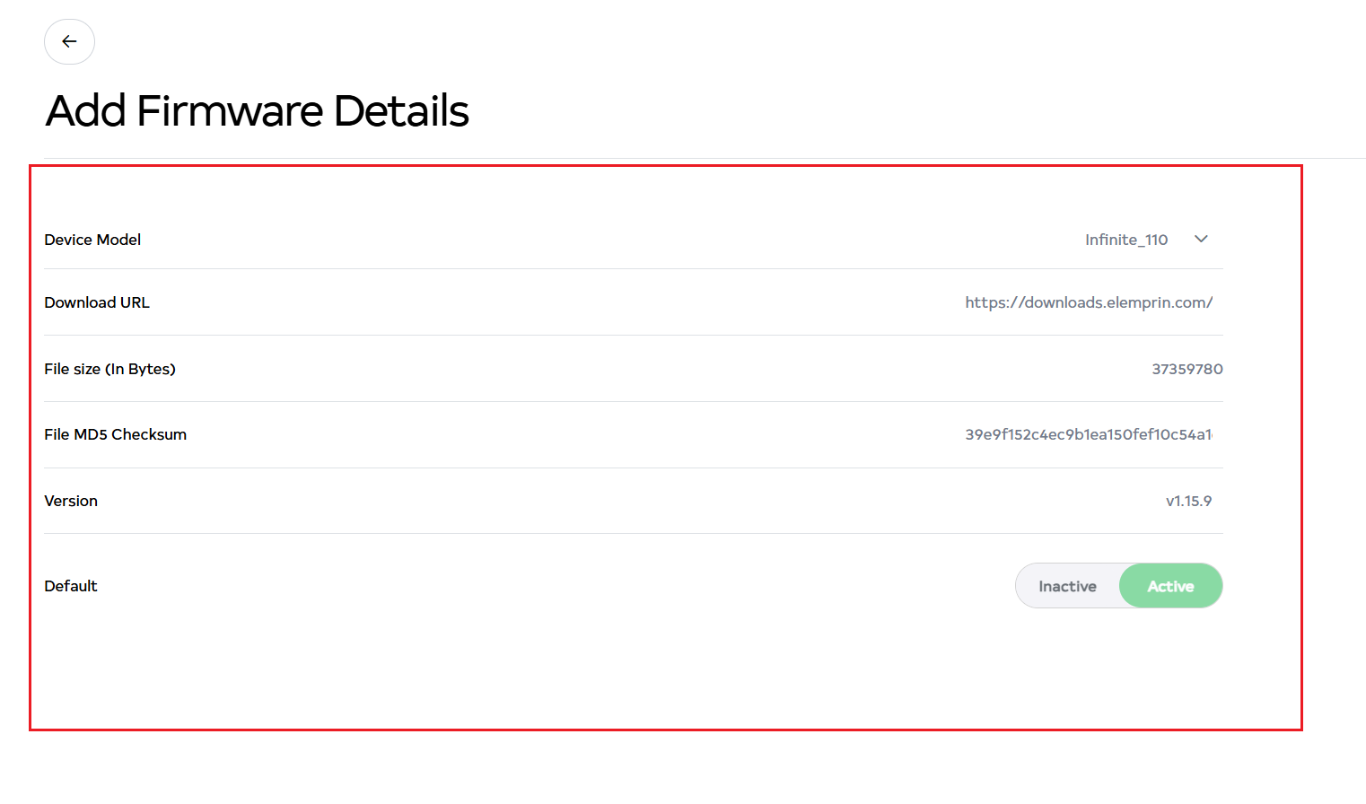Open the Infinite_110 model dropdown
The image size is (1366, 804).
coord(1126,240)
